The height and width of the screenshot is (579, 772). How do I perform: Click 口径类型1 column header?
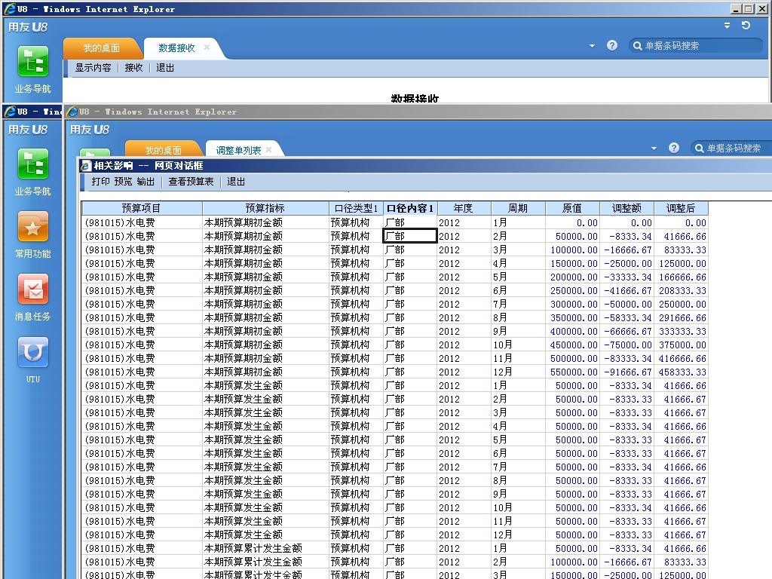click(356, 208)
